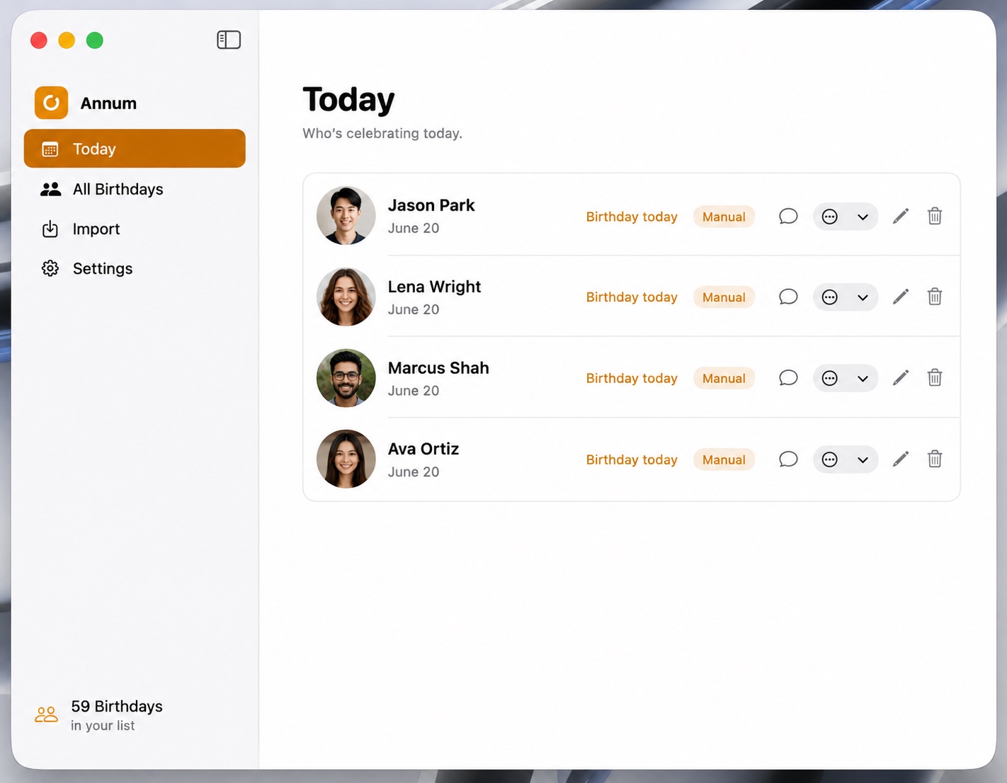Delete Marcus Shah with the trash icon
This screenshot has width=1007, height=783.
click(935, 377)
